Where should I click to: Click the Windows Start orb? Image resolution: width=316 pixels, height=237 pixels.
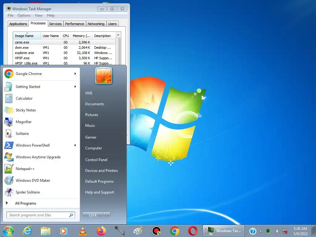(8, 231)
